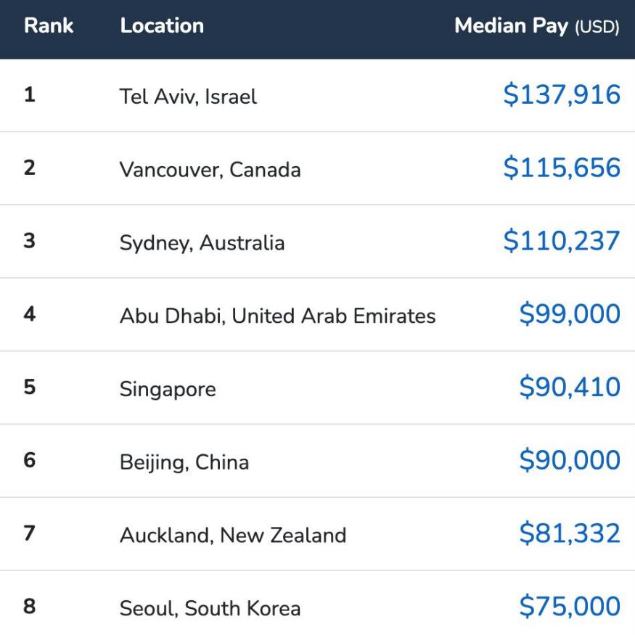Click the Median Pay (USD) header

(537, 26)
